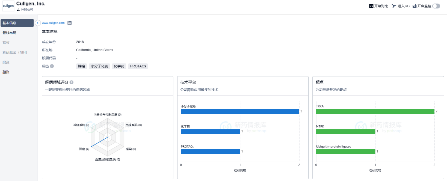Click the 开启监控 monitoring icon
447x181 pixels.
[415, 6]
